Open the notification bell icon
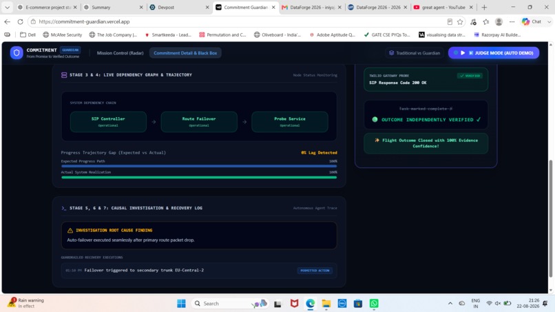The width and height of the screenshot is (555, 312). pos(545,304)
